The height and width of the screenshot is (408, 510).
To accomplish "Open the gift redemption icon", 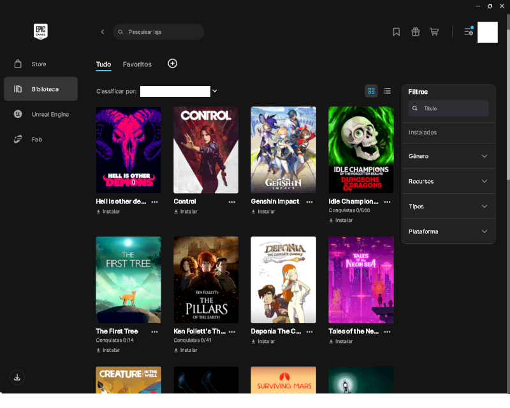I will (416, 32).
